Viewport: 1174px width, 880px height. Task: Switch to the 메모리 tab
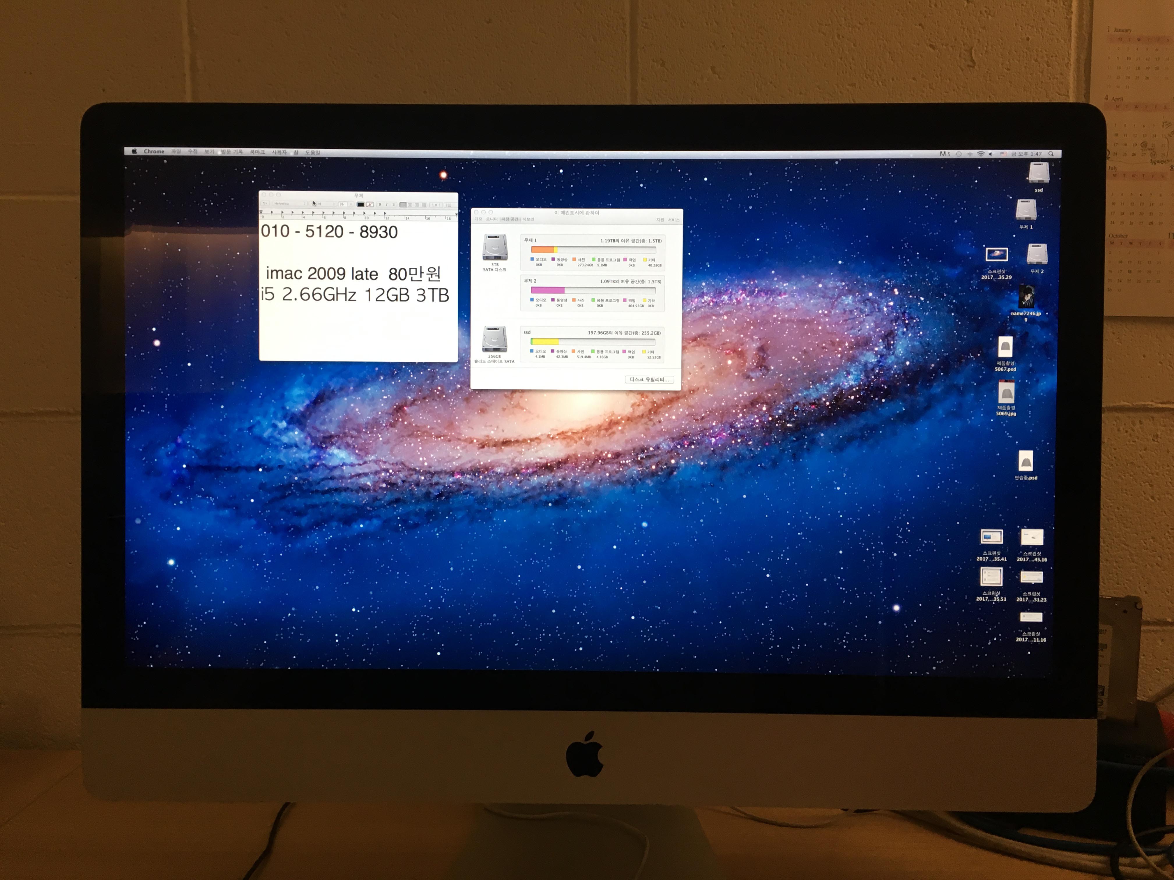pos(528,220)
